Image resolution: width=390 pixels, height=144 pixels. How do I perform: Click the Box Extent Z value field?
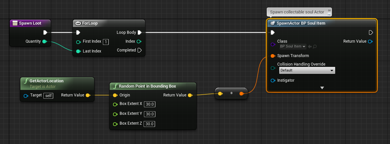[x=149, y=124]
